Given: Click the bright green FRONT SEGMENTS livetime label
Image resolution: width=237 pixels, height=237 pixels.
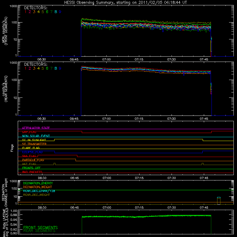Looking at the screenshot, I should click(41, 228).
